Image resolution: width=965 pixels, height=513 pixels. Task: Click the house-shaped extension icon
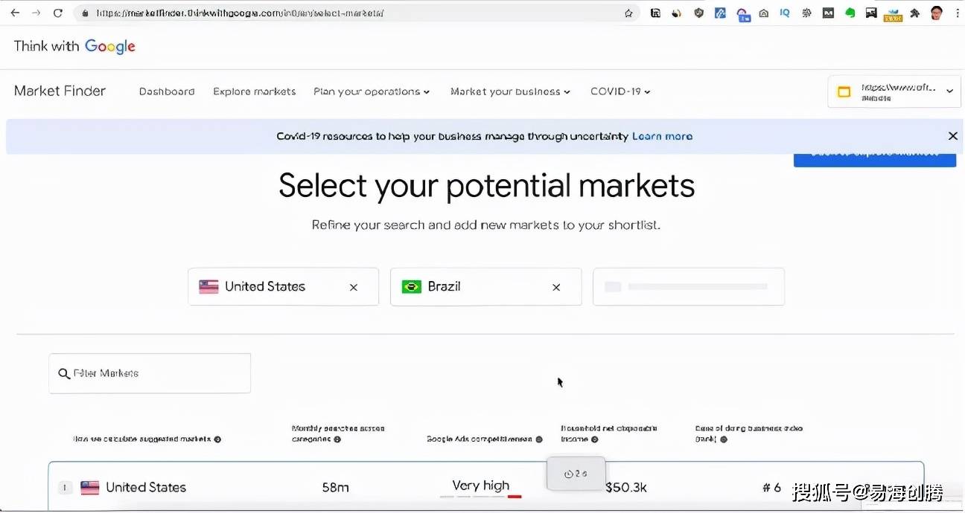tap(763, 13)
